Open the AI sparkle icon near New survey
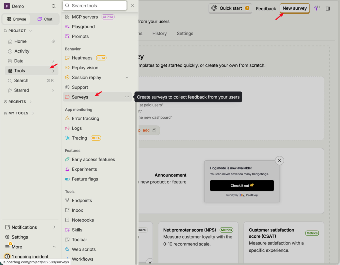Viewport: 340px width, 265px height. [317, 8]
